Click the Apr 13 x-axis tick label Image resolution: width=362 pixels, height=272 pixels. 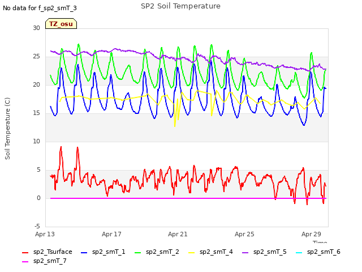tap(45, 234)
